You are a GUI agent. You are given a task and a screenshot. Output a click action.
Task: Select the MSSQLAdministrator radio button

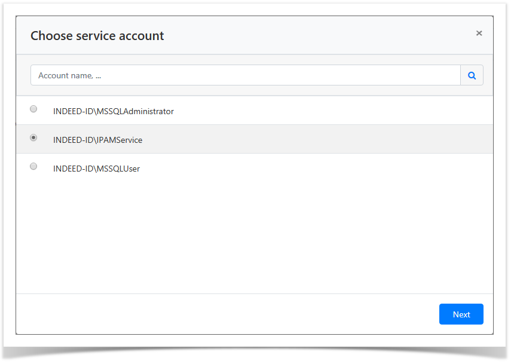[33, 109]
